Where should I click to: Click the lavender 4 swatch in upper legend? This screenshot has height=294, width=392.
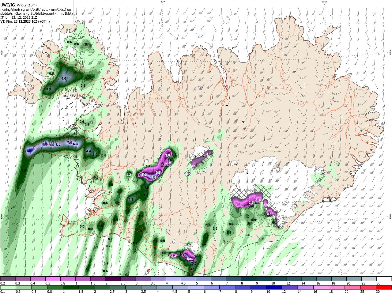click(173, 279)
